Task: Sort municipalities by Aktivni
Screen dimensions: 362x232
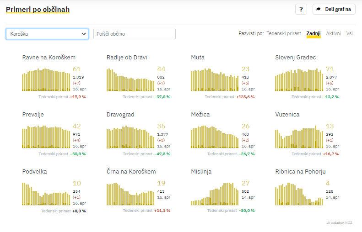Action: pyautogui.click(x=333, y=33)
